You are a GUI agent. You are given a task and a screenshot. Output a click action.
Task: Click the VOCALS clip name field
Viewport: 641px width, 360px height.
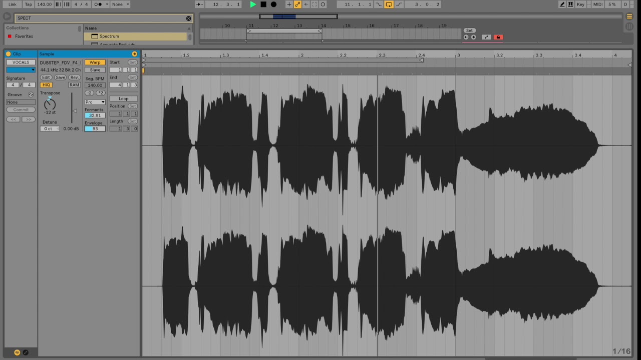[x=21, y=62]
